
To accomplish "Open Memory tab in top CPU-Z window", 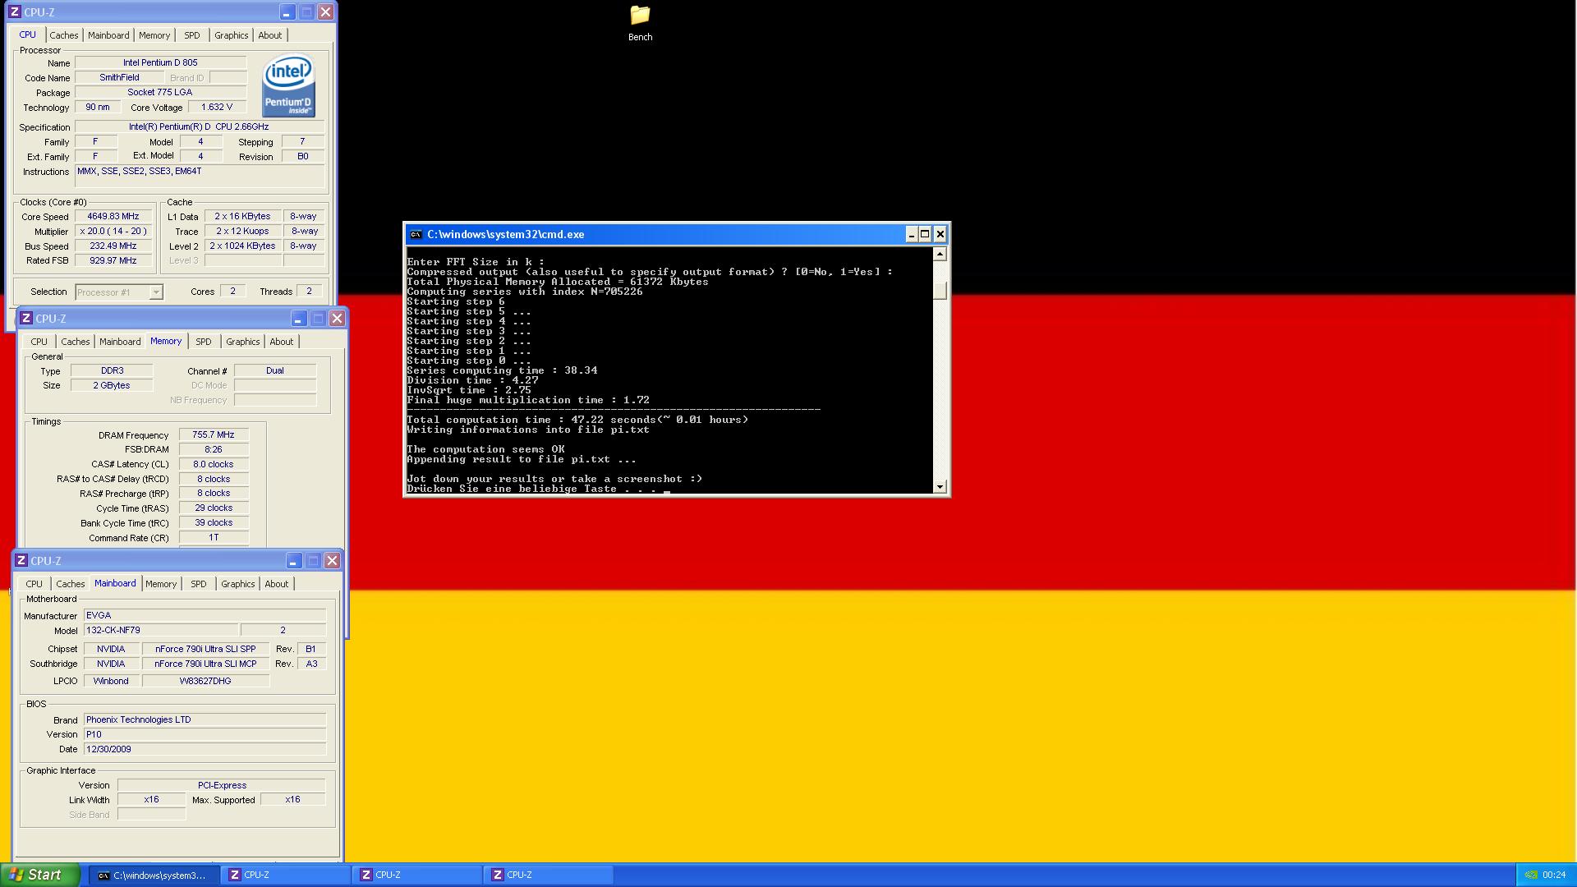I will click(x=154, y=35).
